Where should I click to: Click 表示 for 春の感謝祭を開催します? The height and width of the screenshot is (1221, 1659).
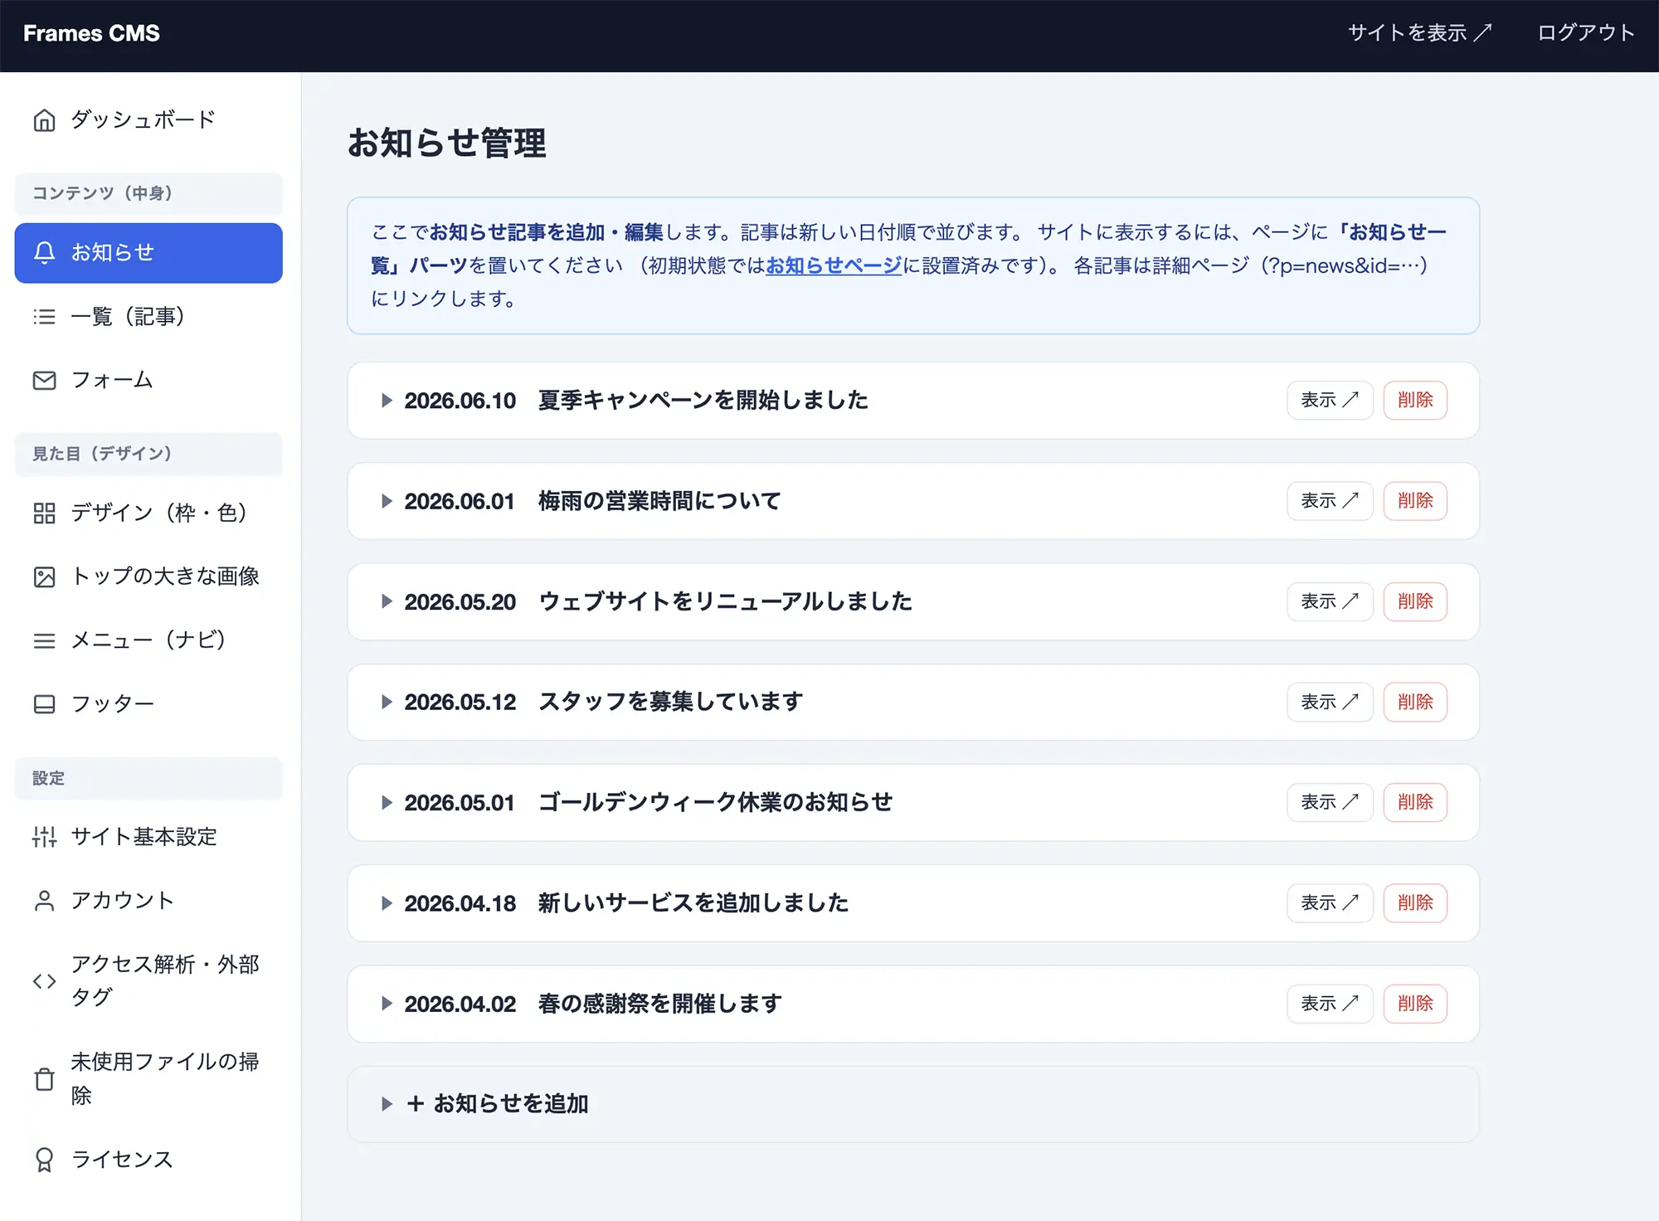(1330, 1004)
